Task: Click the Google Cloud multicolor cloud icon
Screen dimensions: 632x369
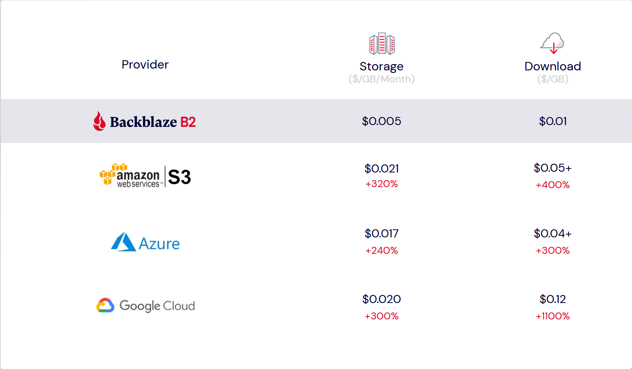Action: pyautogui.click(x=105, y=306)
